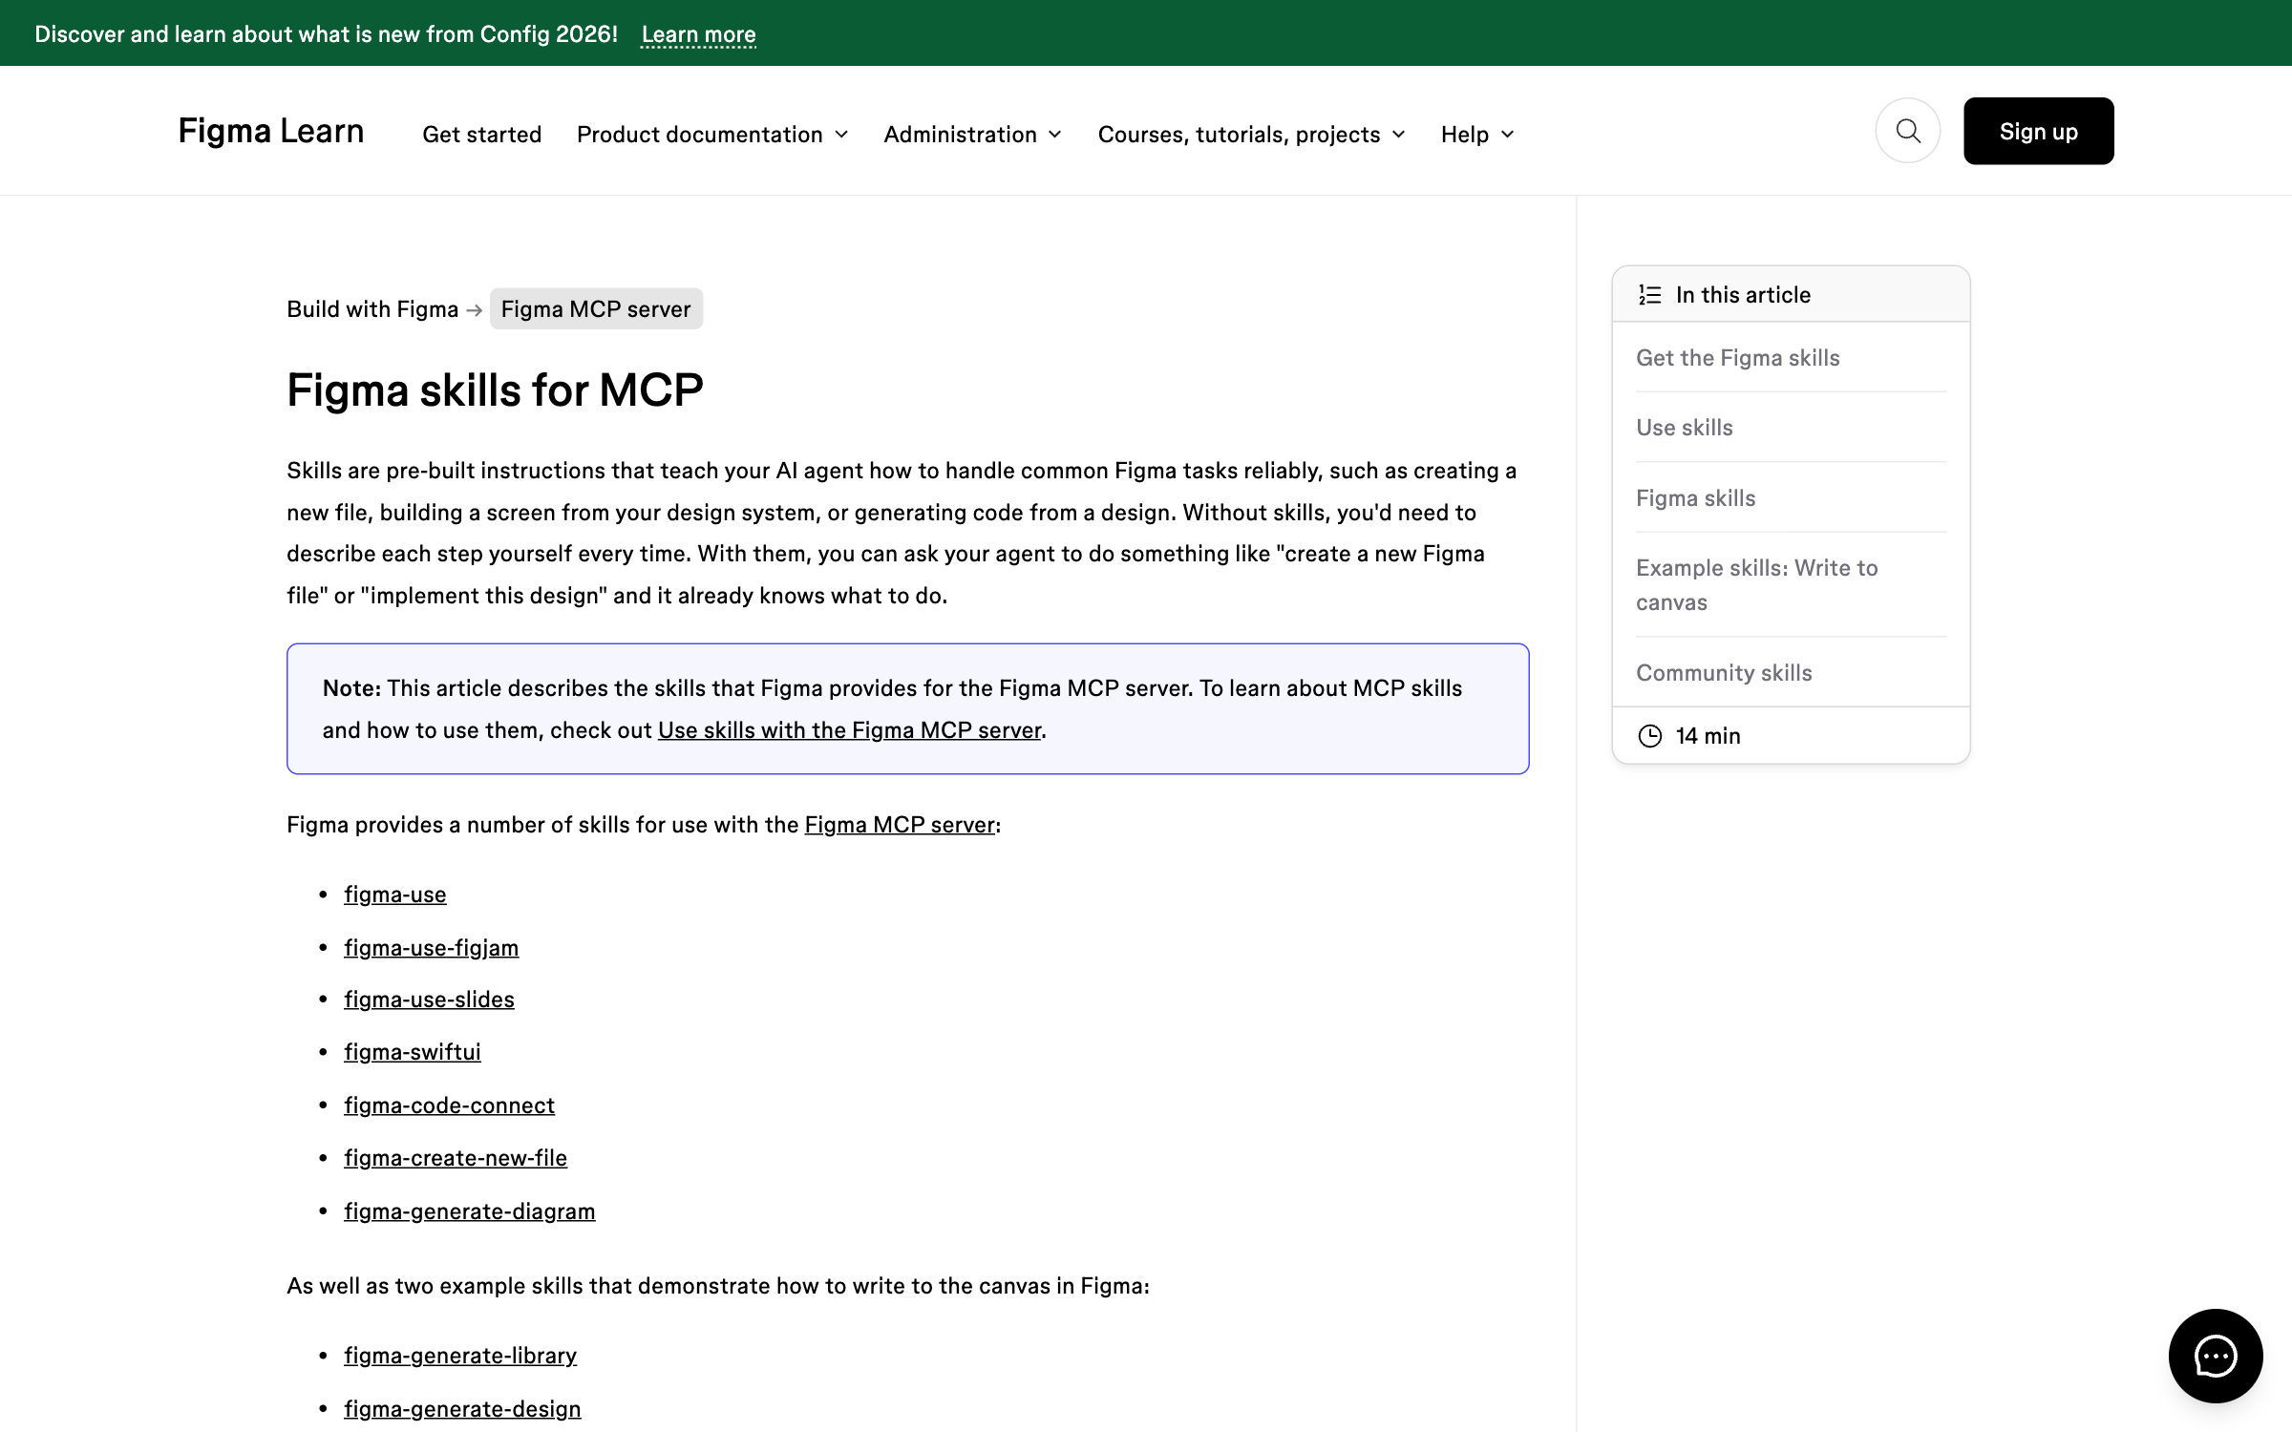The image size is (2292, 1432).
Task: Follow the Learn more banner link
Action: point(698,34)
